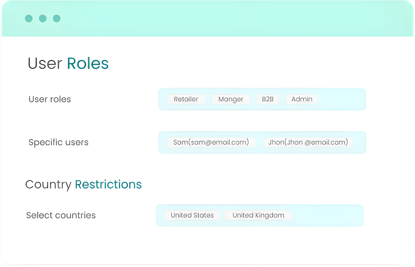Image resolution: width=415 pixels, height=267 pixels.
Task: Choose the Admin role tag
Action: 302,99
